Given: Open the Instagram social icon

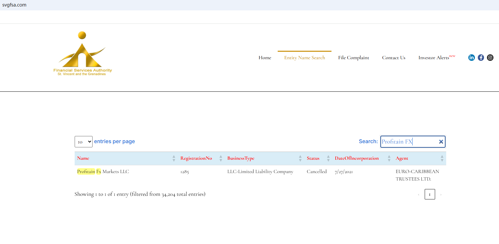Looking at the screenshot, I should 490,58.
